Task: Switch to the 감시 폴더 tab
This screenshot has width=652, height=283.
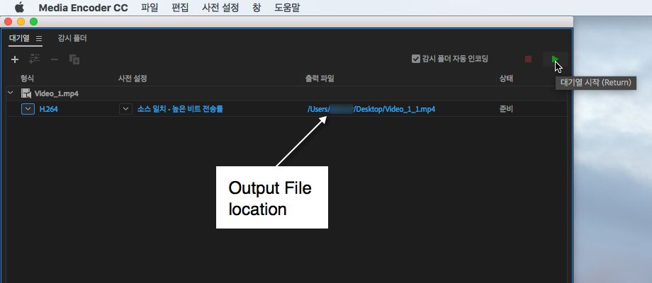Action: [x=72, y=39]
